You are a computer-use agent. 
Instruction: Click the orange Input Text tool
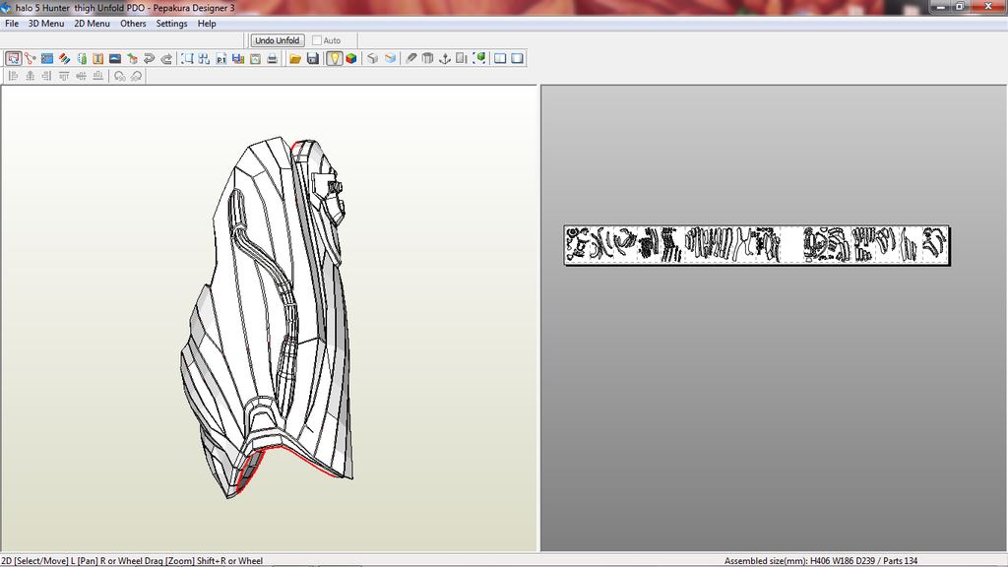point(97,59)
